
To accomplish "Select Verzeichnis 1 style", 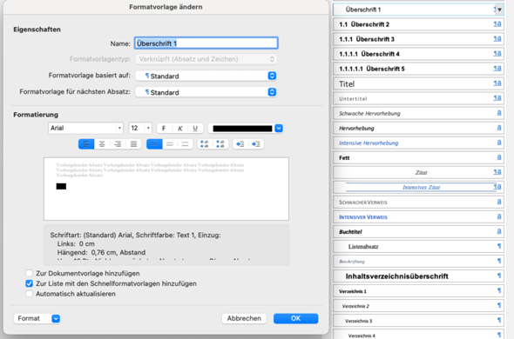I will click(418, 291).
